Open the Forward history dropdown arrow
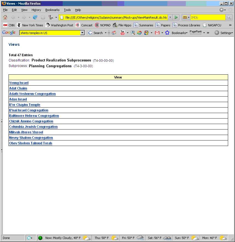The image size is (235, 242). pyautogui.click(x=29, y=18)
